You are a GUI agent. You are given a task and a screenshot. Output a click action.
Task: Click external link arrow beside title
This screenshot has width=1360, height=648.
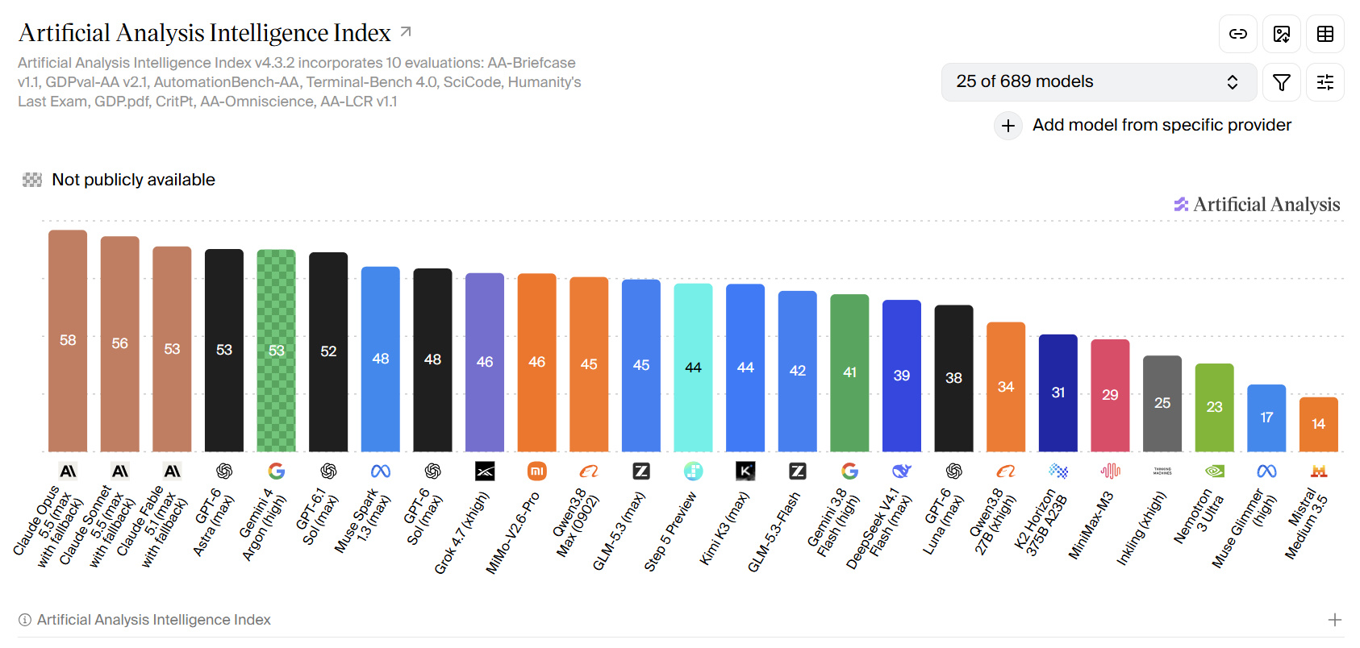click(x=406, y=31)
